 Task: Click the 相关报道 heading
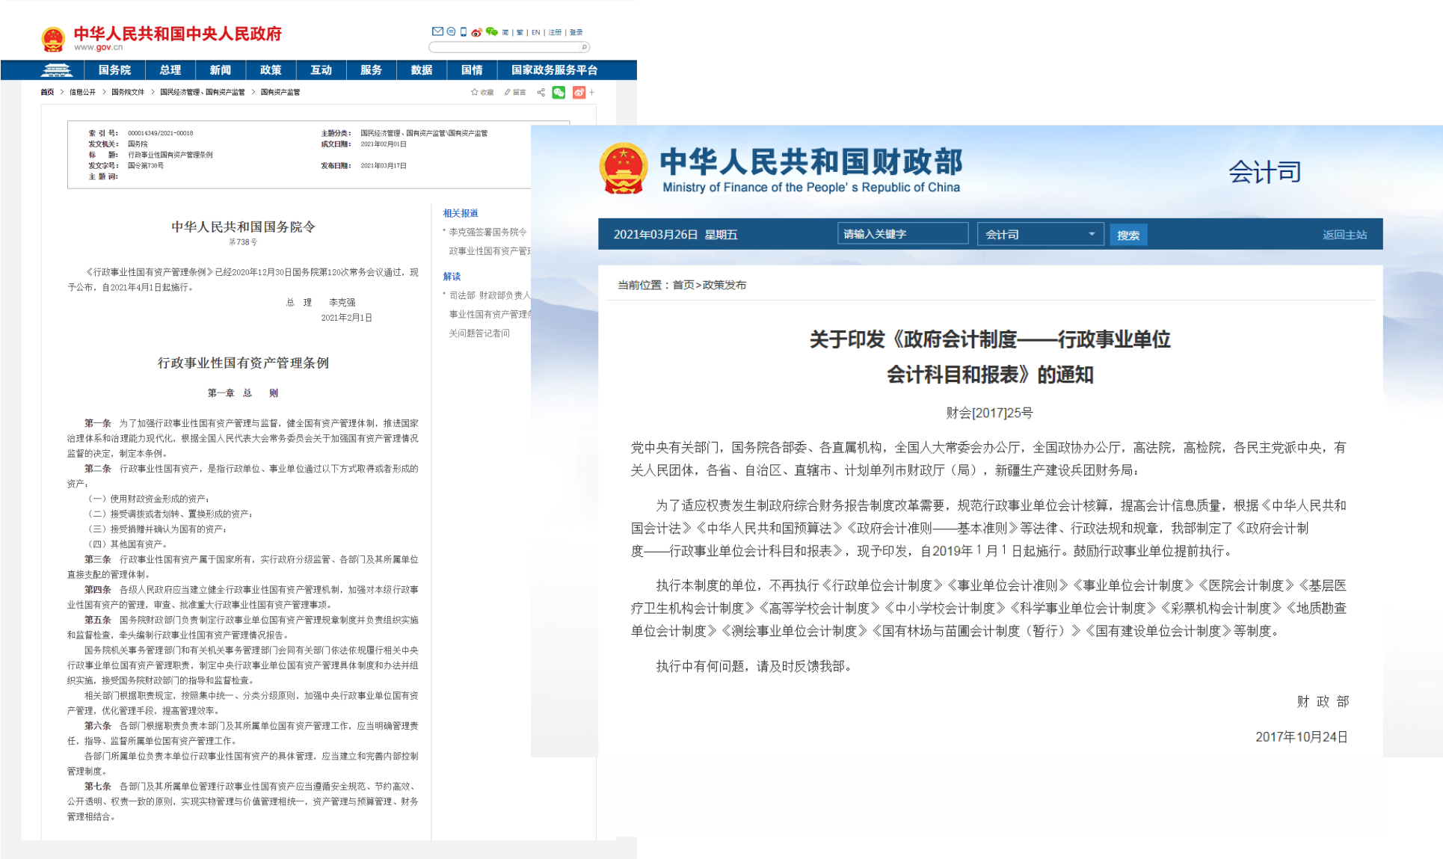[x=461, y=213]
